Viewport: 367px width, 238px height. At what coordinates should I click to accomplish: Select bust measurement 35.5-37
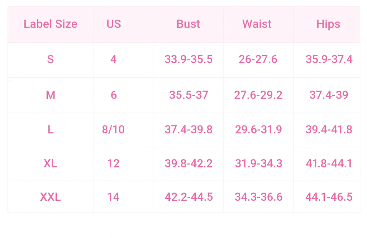[189, 95]
